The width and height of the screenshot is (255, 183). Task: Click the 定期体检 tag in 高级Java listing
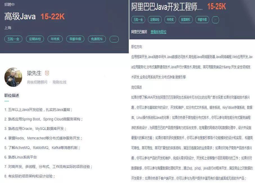(35, 39)
